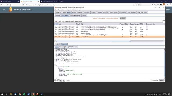This screenshot has width=172, height=96.
Task: Go to Firefox home page icon
Action: pyautogui.click(x=10, y=5)
